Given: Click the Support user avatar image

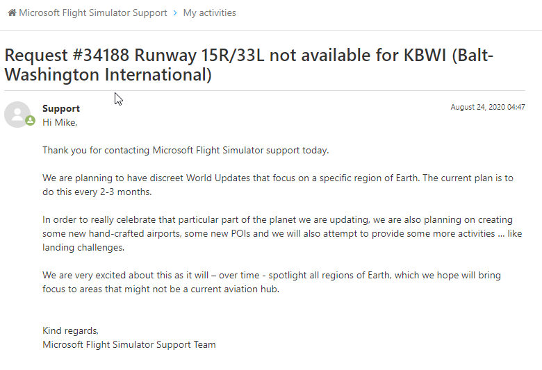Looking at the screenshot, I should tap(17, 115).
